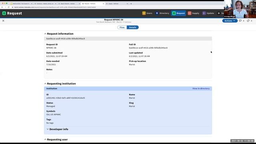
Task: Click the institution ID value
Action: click(x=66, y=98)
